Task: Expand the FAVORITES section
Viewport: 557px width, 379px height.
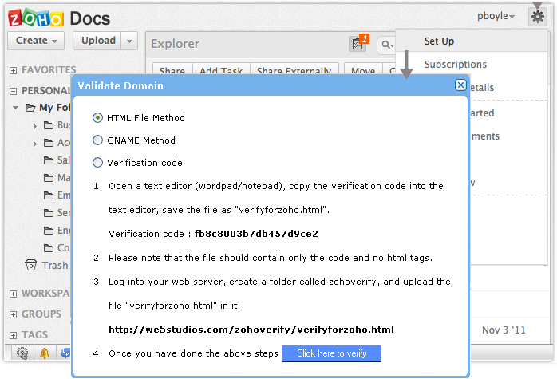Action: 13,70
